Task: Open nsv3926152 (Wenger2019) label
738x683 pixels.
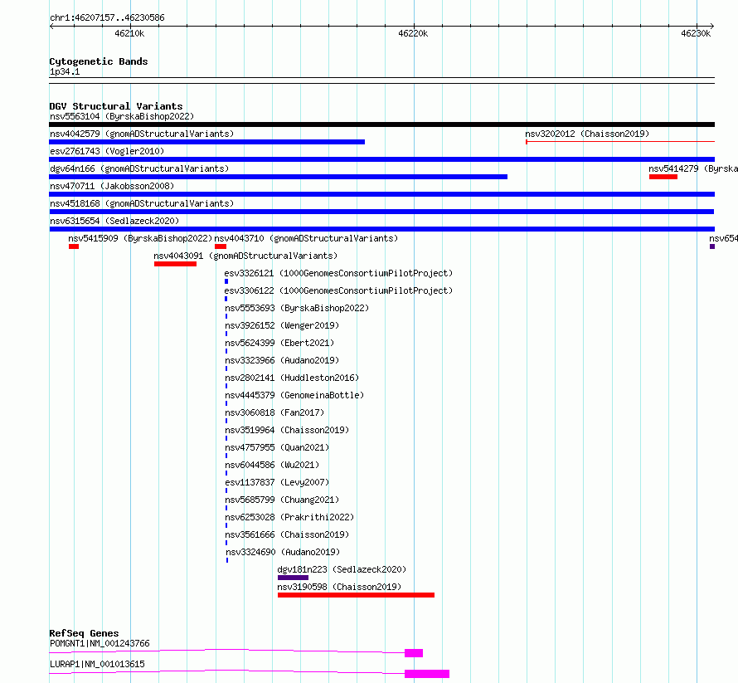Action: (x=282, y=325)
